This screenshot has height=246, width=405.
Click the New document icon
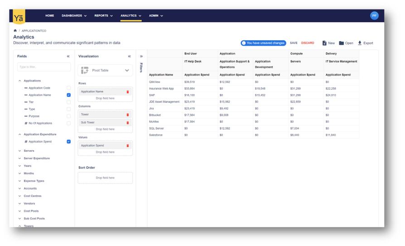[x=324, y=43]
